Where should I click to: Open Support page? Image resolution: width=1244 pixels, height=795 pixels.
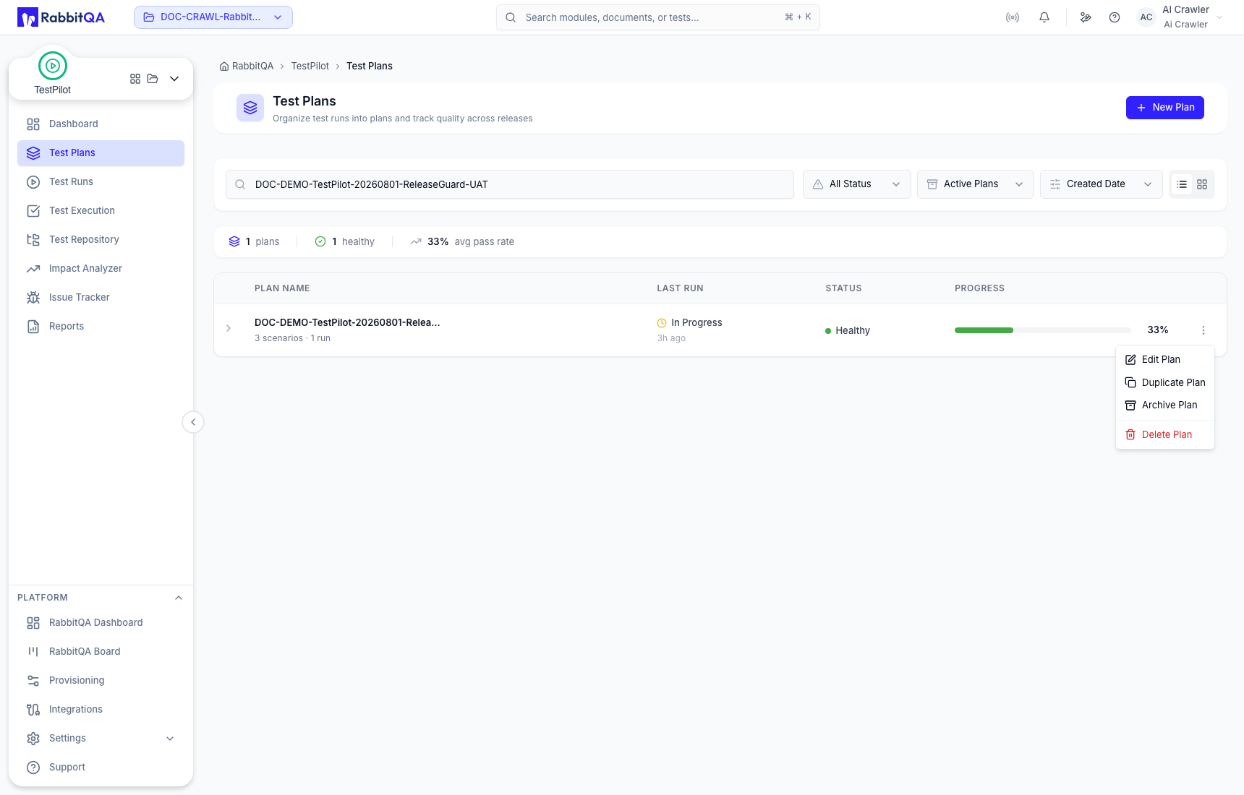pyautogui.click(x=101, y=768)
